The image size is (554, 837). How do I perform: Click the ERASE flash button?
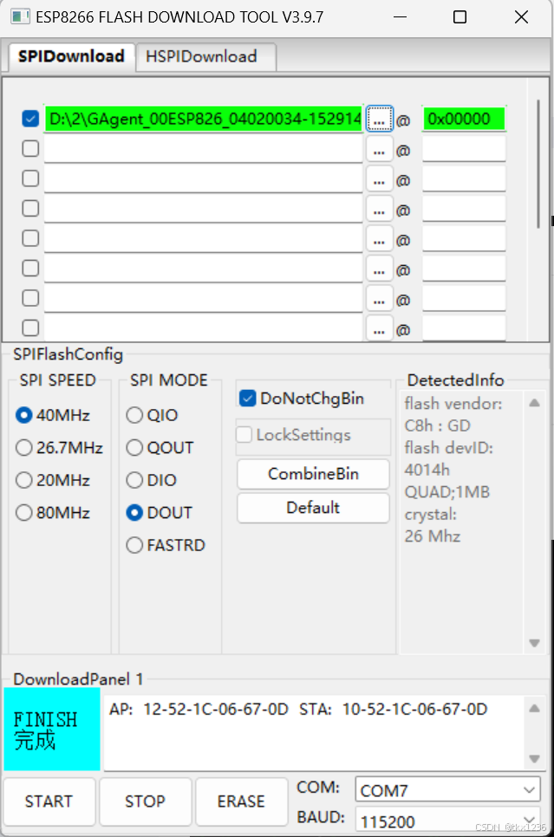241,801
